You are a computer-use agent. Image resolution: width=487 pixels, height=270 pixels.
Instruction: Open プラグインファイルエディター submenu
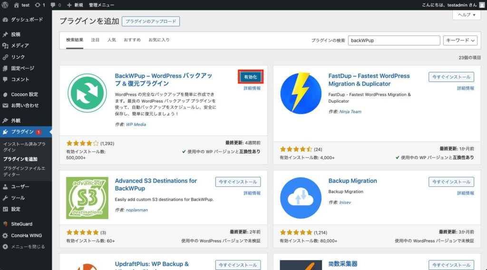tap(24, 171)
